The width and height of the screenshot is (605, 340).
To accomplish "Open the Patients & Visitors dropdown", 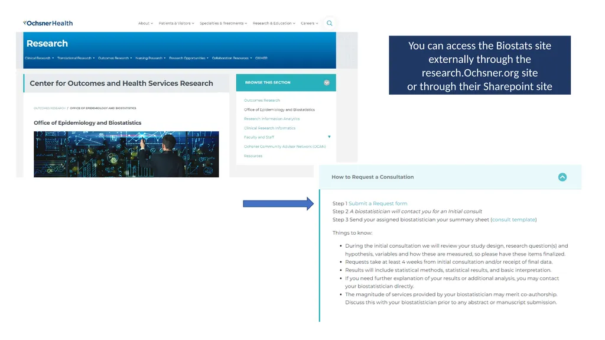I will click(176, 23).
